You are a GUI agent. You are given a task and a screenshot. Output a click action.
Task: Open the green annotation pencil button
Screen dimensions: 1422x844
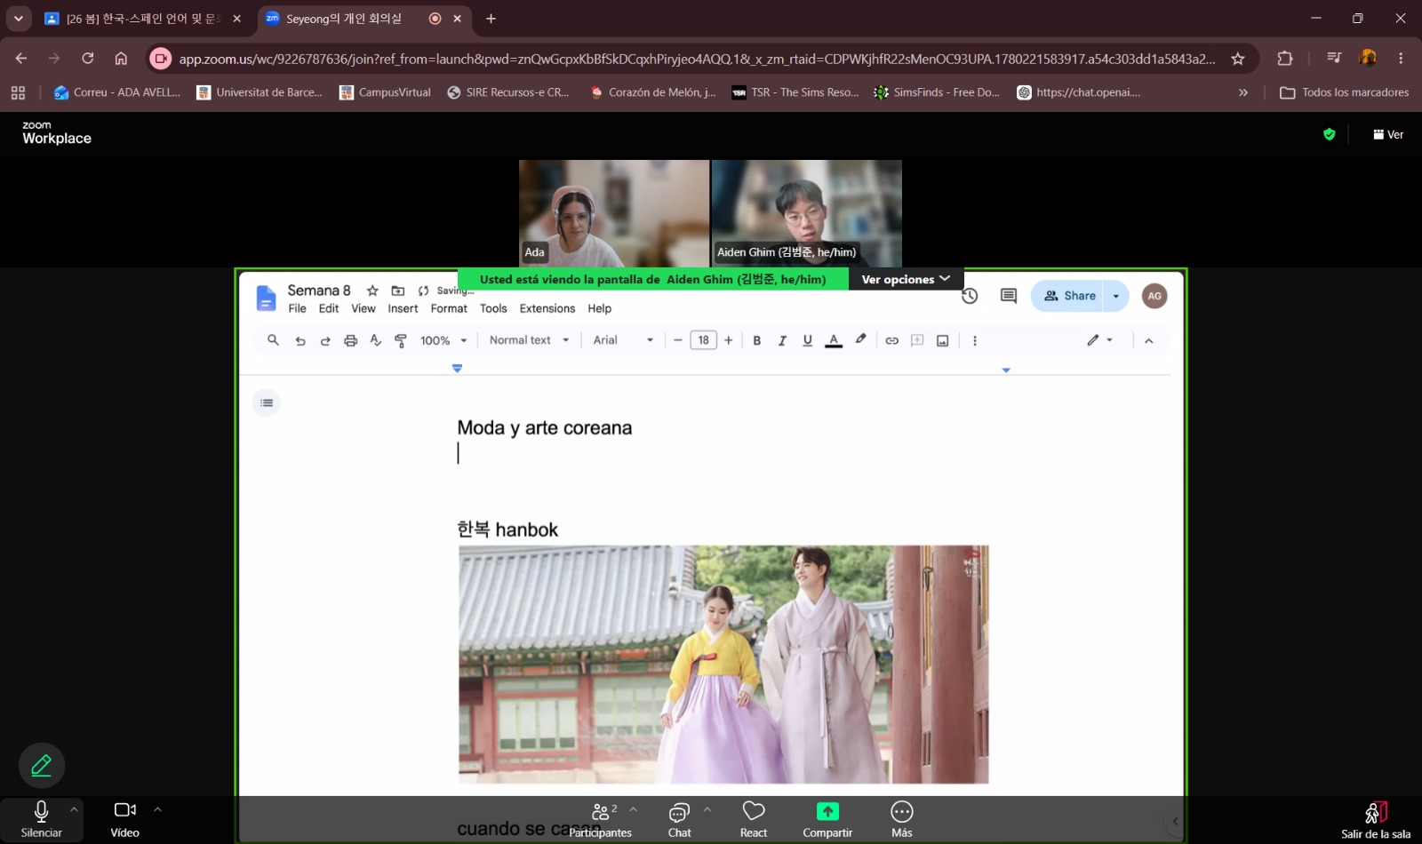pos(42,765)
